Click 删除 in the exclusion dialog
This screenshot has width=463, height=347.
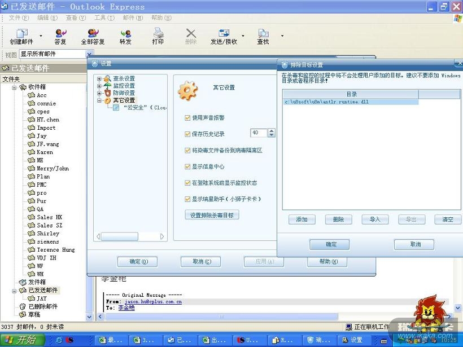(338, 219)
